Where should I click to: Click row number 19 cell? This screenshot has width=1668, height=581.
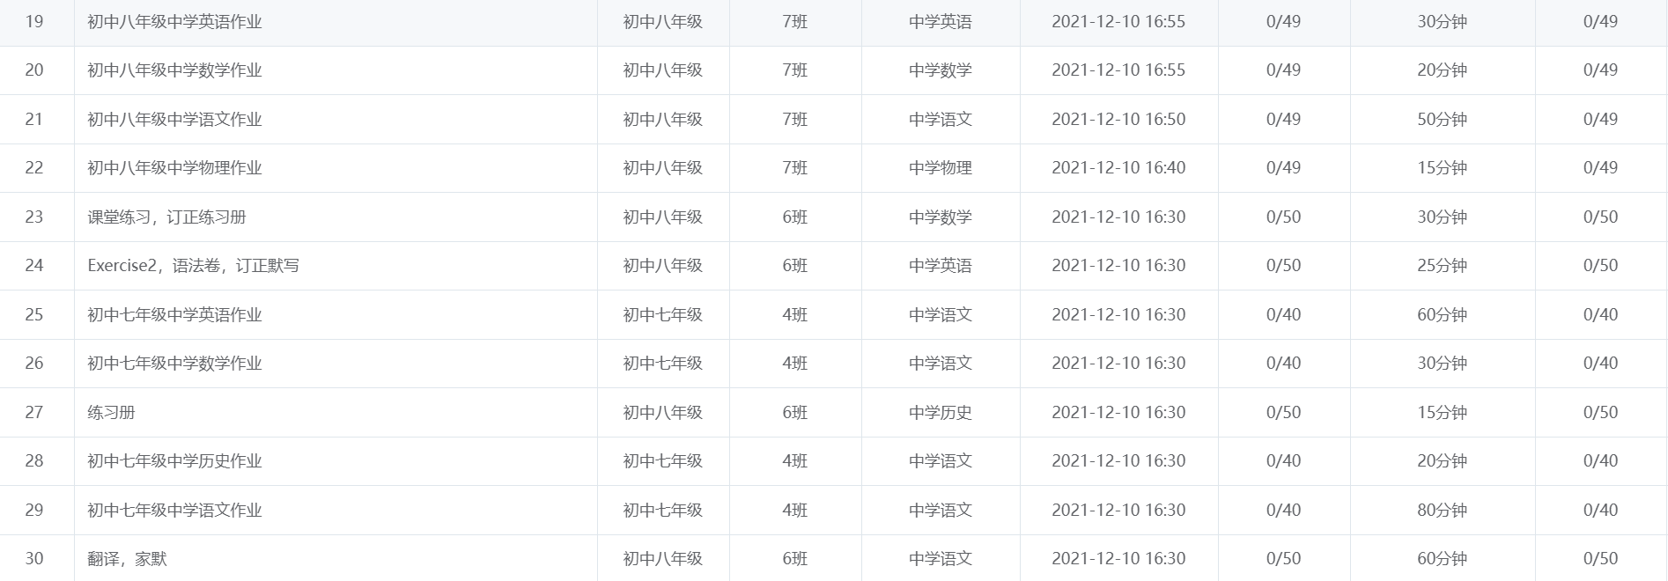[x=34, y=22]
